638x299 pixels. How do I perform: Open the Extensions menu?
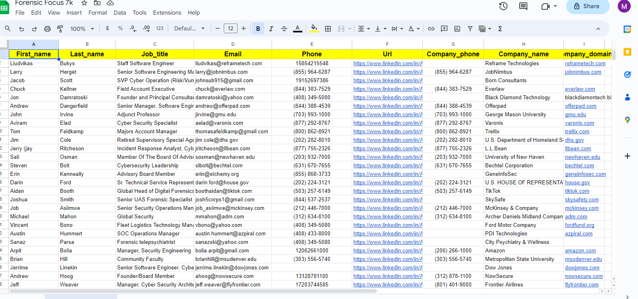167,13
